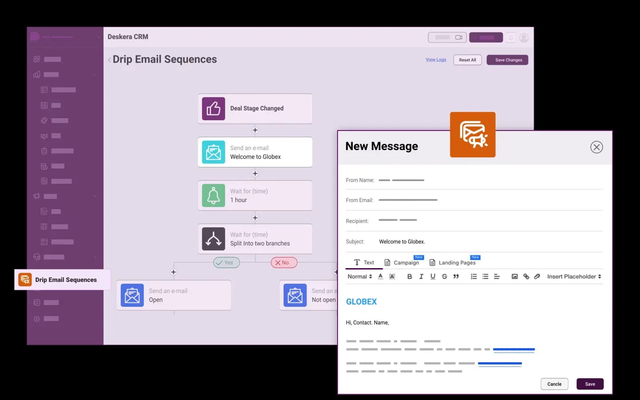The width and height of the screenshot is (640, 400).
Task: Start a bulleted list
Action: [485, 276]
